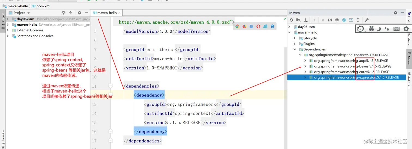Expand spring-core dependency node
Image resolution: width=412 pixels, height=149 pixels.
click(x=305, y=72)
